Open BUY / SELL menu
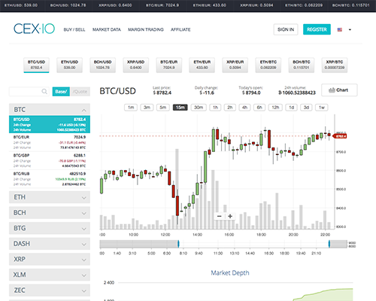The width and height of the screenshot is (376, 301). 74,29
